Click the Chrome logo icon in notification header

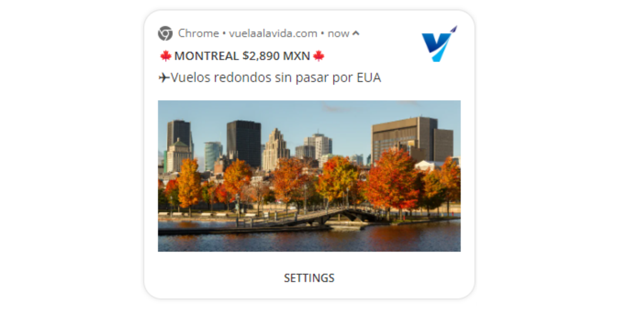coord(165,34)
